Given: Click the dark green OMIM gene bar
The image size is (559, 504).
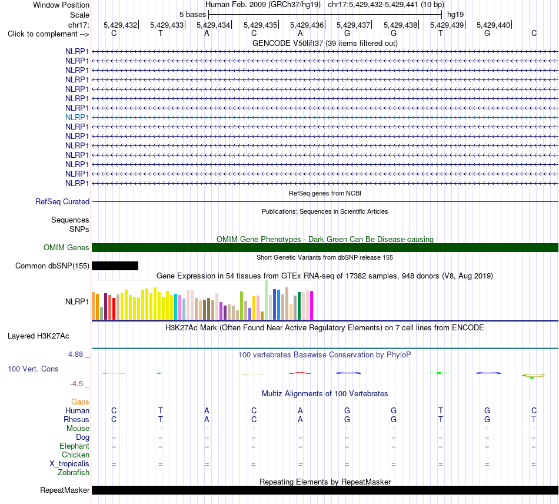Looking at the screenshot, I should (x=325, y=247).
